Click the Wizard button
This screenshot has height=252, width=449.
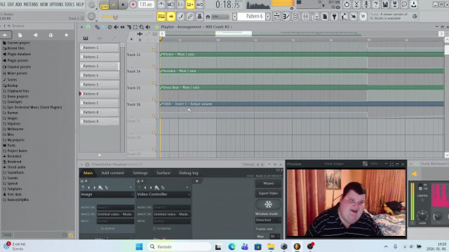[268, 183]
